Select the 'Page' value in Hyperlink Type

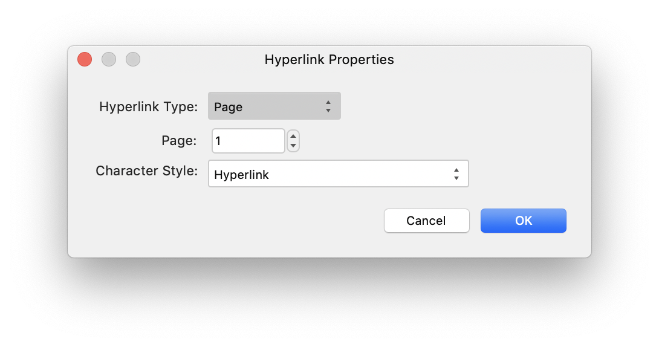(x=228, y=107)
